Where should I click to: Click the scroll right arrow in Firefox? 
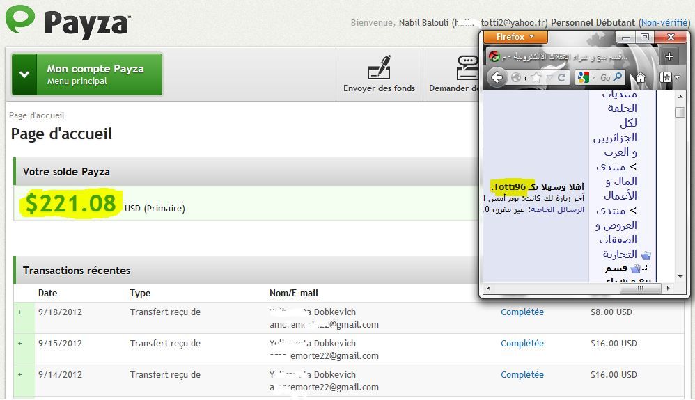click(668, 289)
